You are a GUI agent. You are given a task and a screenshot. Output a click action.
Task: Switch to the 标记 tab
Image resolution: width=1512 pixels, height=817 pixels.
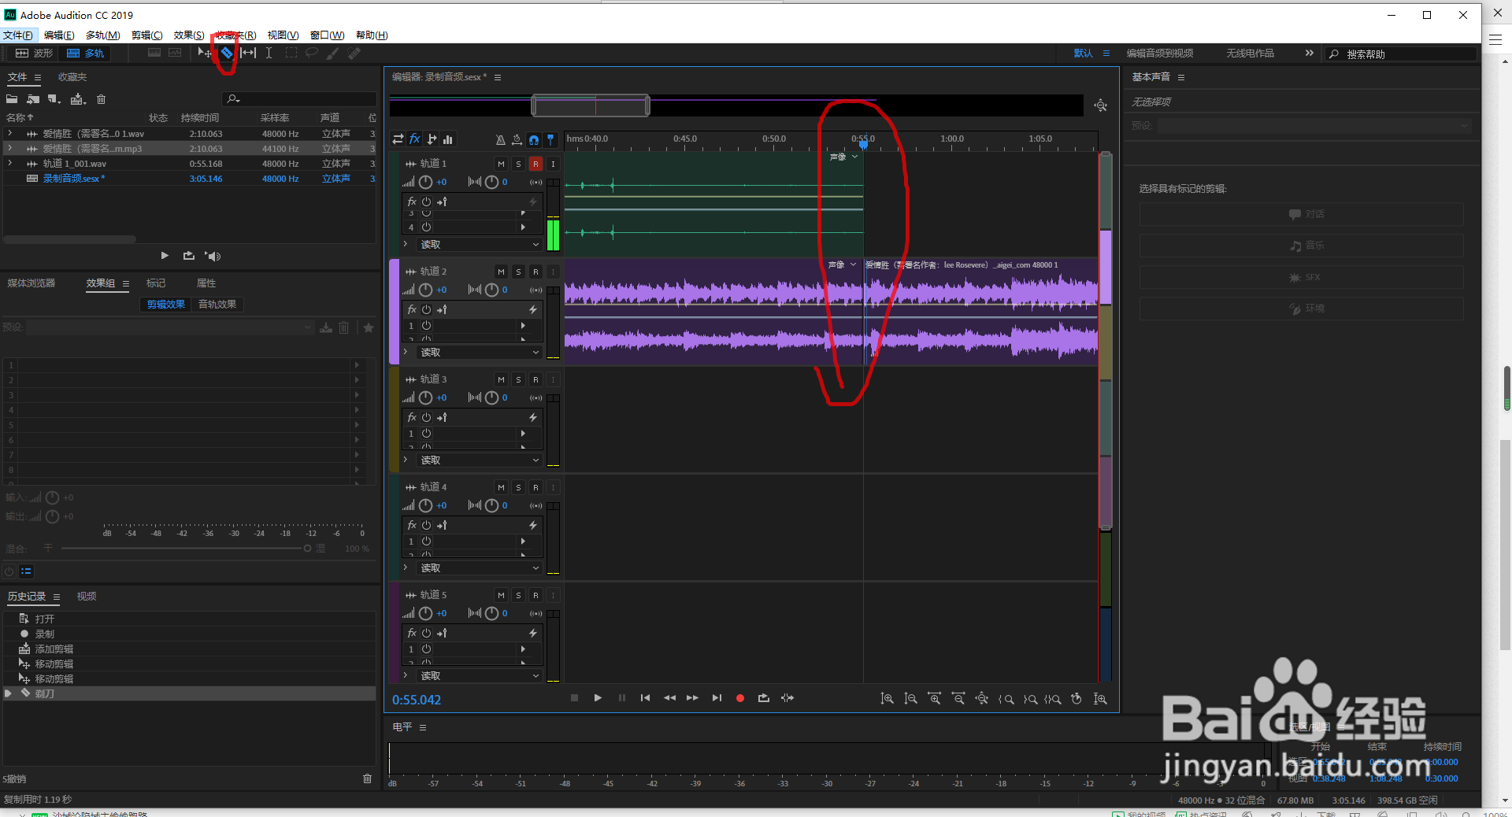point(156,283)
